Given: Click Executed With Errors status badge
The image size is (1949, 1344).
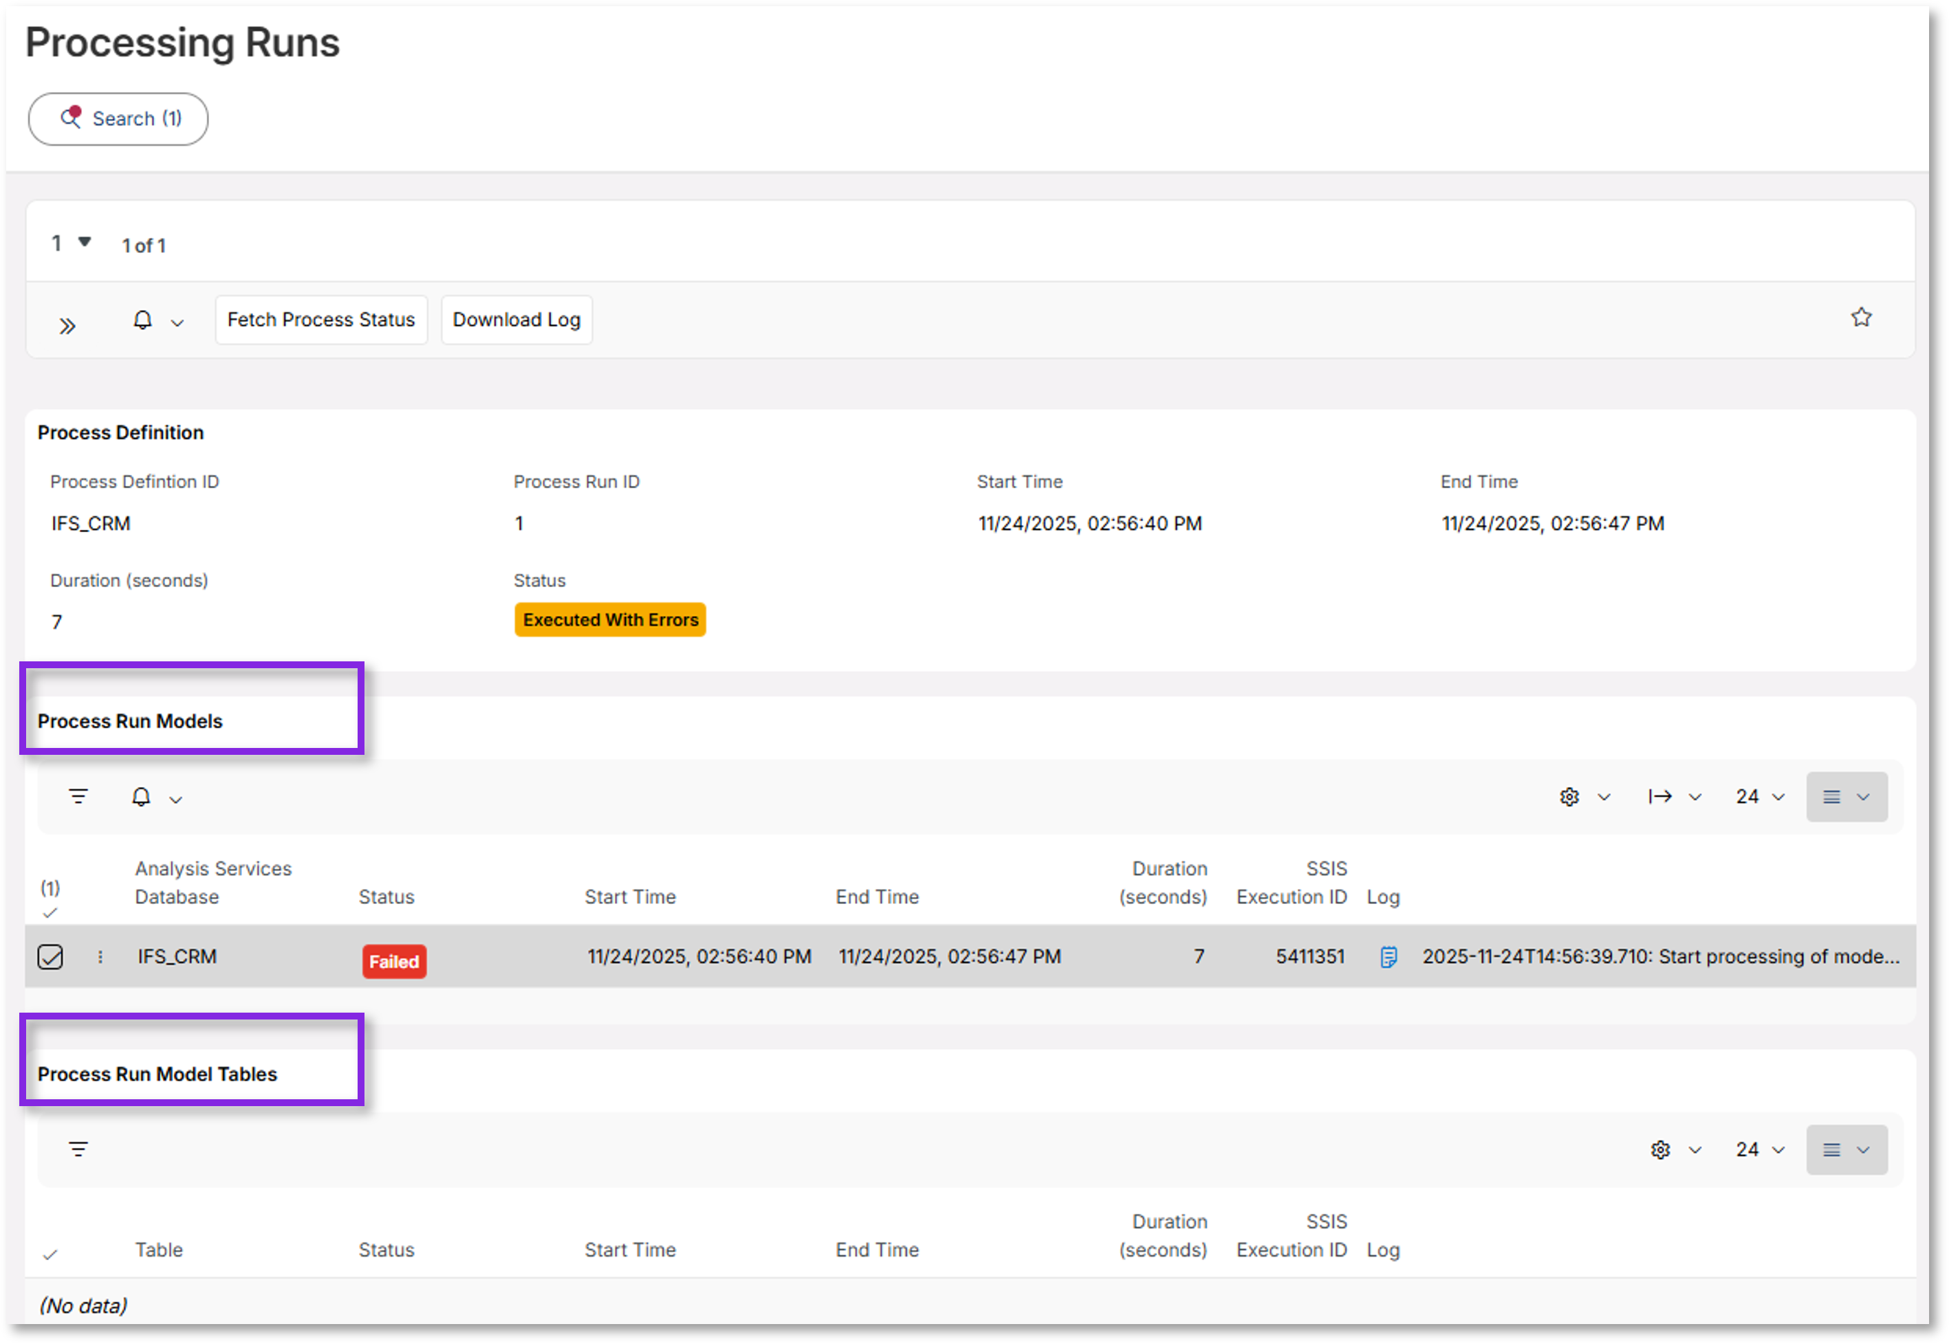Looking at the screenshot, I should [x=610, y=620].
